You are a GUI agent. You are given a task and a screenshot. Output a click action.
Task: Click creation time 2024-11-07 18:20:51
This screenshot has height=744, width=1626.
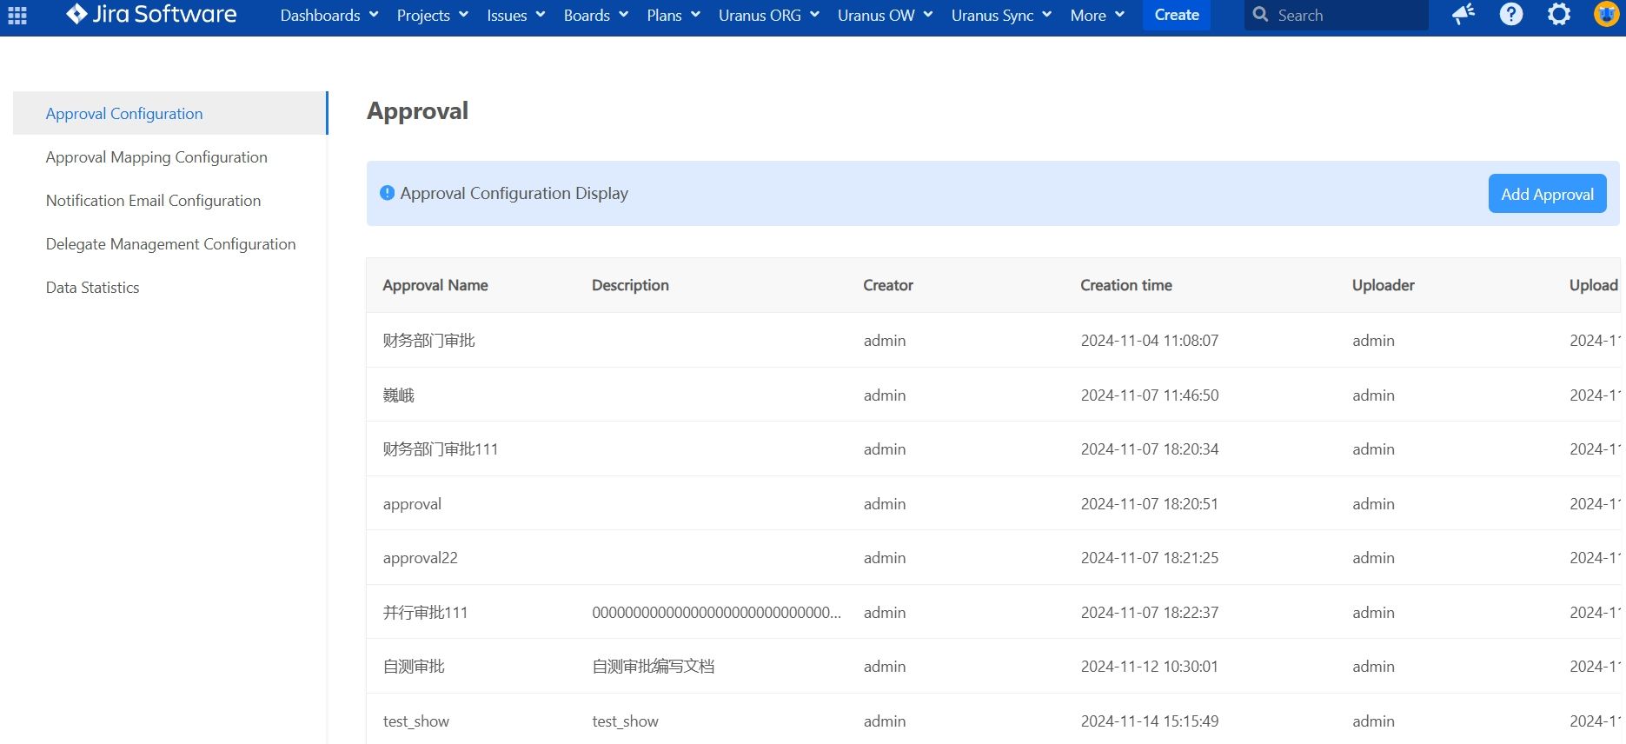[x=1149, y=504]
